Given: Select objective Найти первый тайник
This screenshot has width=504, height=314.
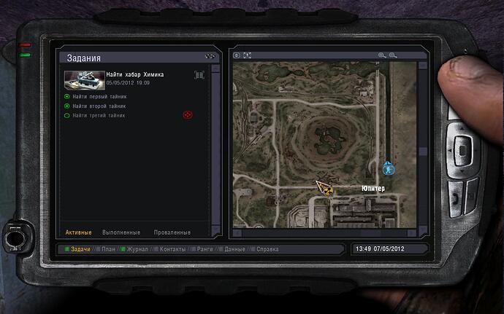Looking at the screenshot, I should click(x=96, y=96).
